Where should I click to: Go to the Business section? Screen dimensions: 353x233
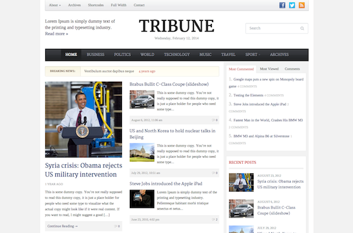click(95, 55)
